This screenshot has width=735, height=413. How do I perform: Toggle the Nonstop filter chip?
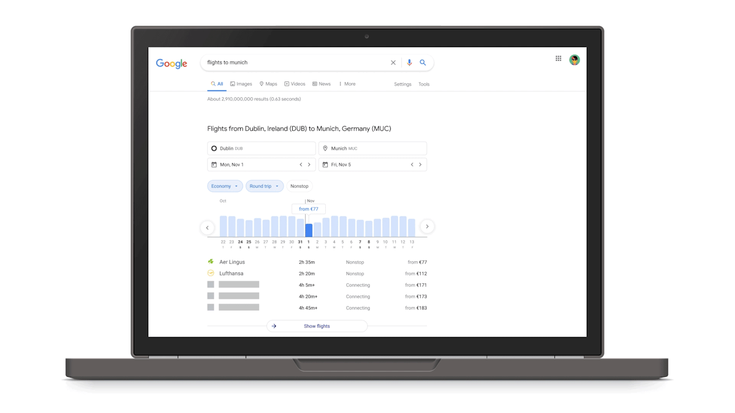[300, 186]
